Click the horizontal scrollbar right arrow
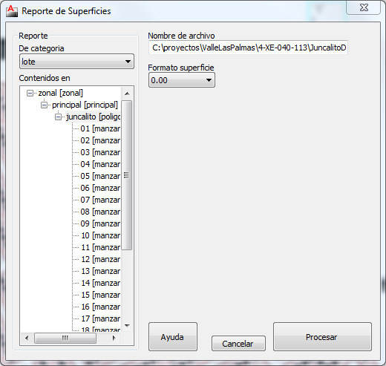The width and height of the screenshot is (386, 366). pyautogui.click(x=114, y=338)
